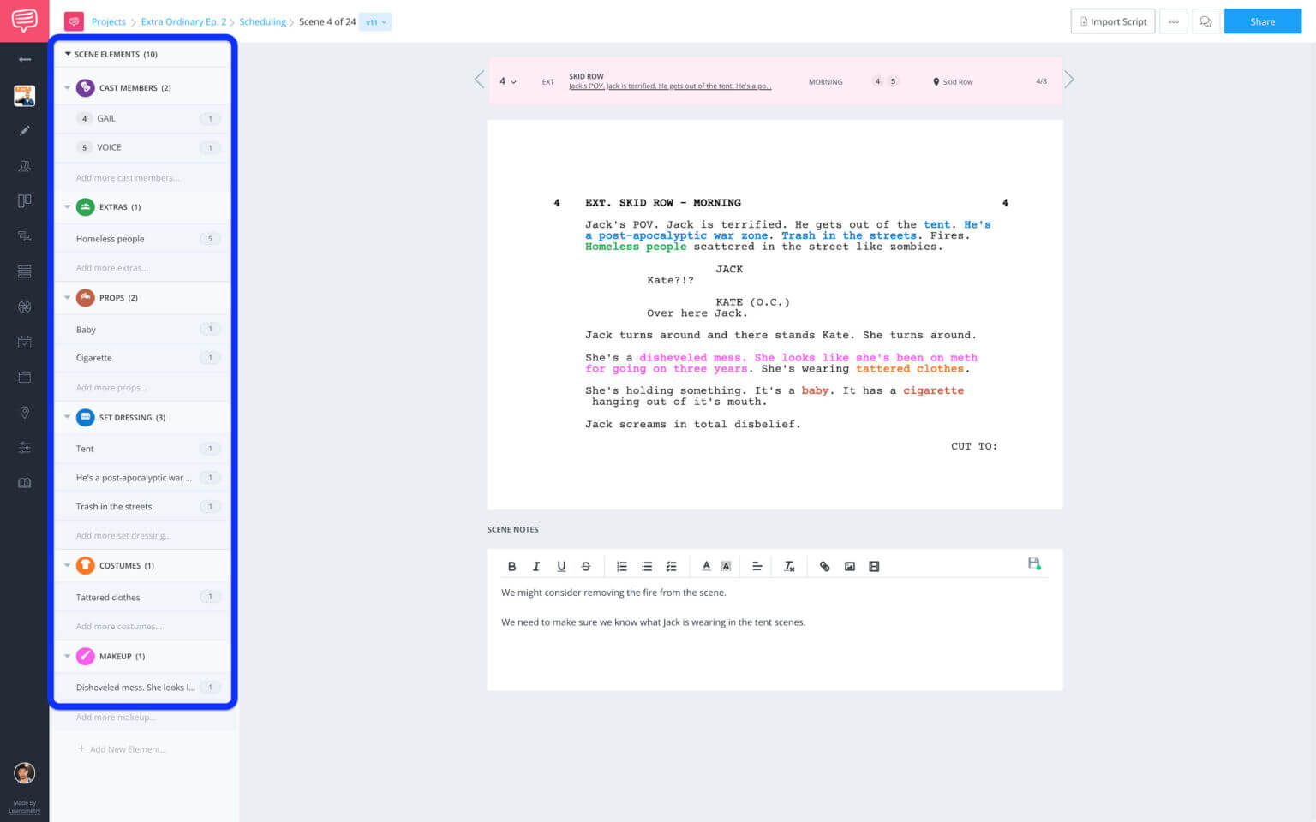Apply strikethrough in the notes editor
This screenshot has height=822, width=1316.
(586, 566)
